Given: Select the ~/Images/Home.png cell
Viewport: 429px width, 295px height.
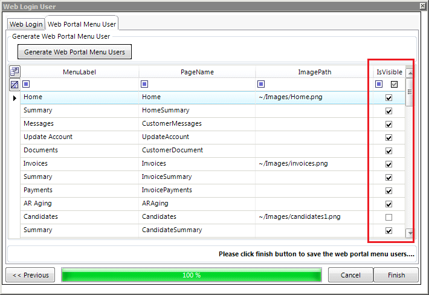Looking at the screenshot, I should [314, 97].
